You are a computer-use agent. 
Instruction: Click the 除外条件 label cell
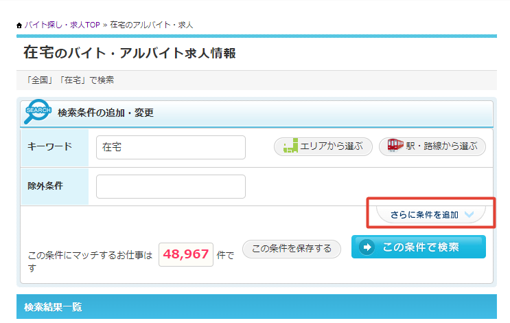(x=55, y=186)
